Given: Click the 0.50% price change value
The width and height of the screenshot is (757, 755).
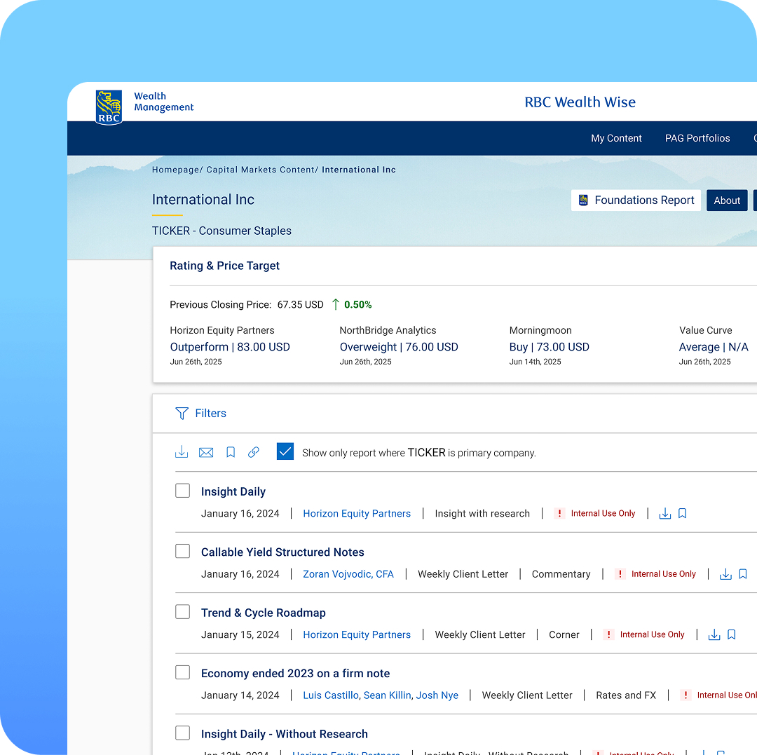Looking at the screenshot, I should click(x=357, y=305).
